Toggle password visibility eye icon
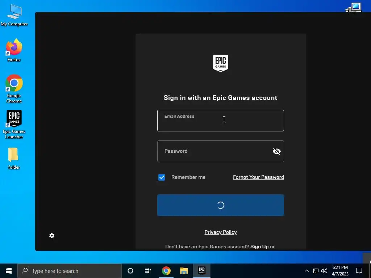The image size is (371, 278). [x=276, y=151]
